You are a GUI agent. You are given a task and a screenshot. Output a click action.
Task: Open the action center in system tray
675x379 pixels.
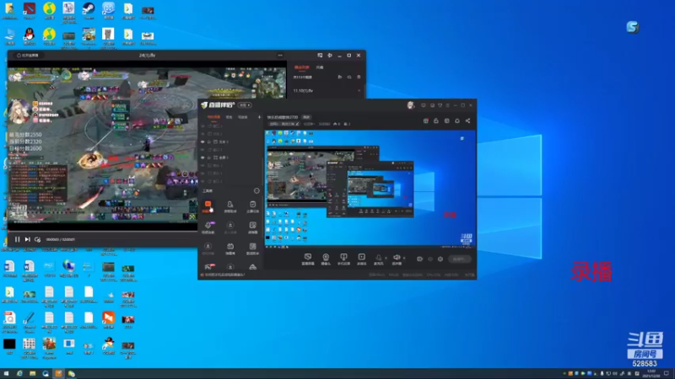click(667, 373)
